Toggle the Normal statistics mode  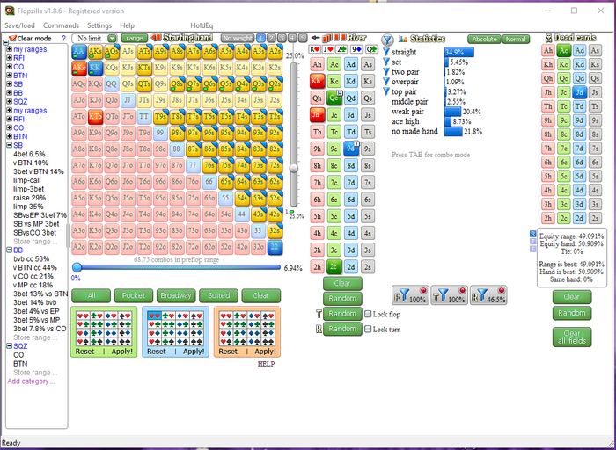(x=516, y=39)
